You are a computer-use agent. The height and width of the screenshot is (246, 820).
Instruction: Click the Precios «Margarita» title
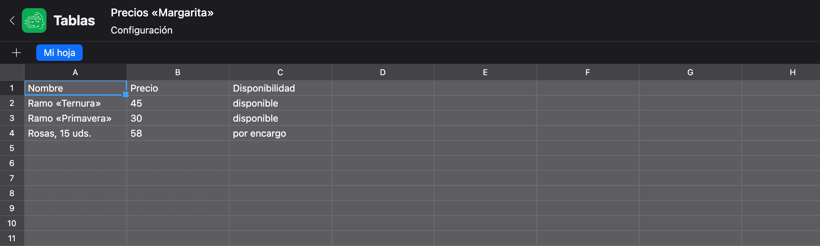coord(162,13)
